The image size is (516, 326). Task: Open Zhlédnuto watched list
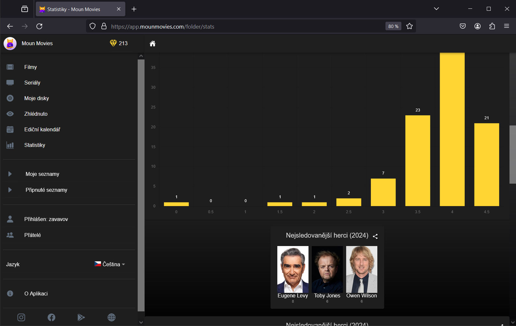click(x=36, y=114)
